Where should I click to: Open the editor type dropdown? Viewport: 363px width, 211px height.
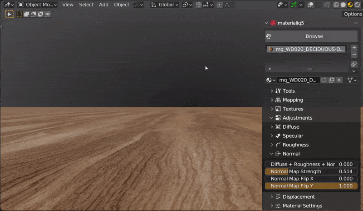point(9,5)
